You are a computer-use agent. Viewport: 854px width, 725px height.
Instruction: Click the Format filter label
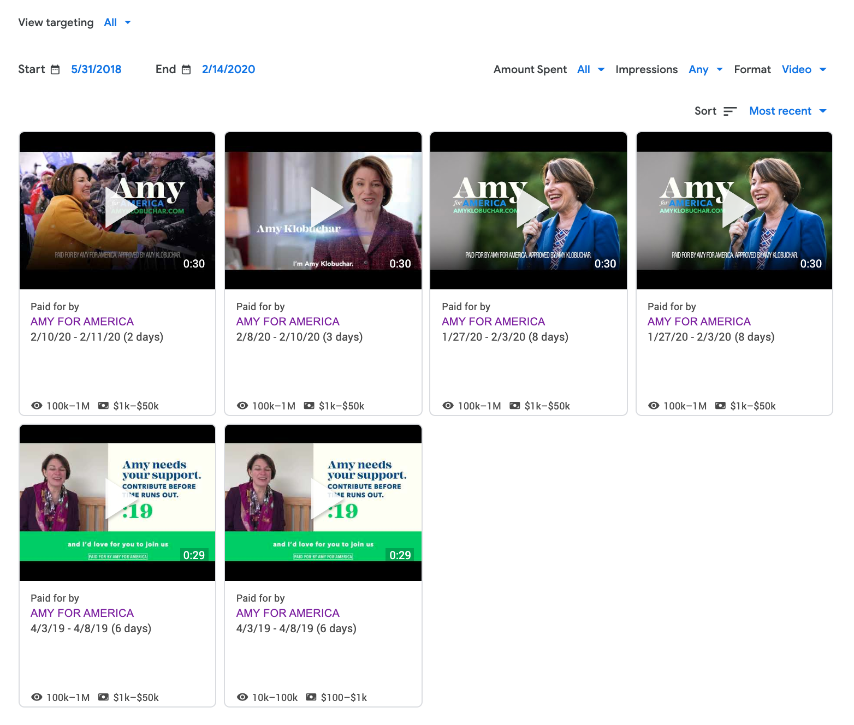coord(752,69)
